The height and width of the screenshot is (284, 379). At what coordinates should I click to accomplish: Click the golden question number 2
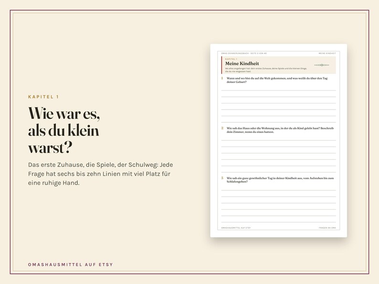pos(222,128)
